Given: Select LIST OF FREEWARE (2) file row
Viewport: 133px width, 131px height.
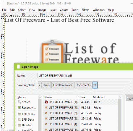Looking at the screenshot, I should point(81,113).
